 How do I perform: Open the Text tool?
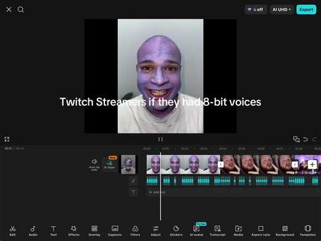pos(53,230)
